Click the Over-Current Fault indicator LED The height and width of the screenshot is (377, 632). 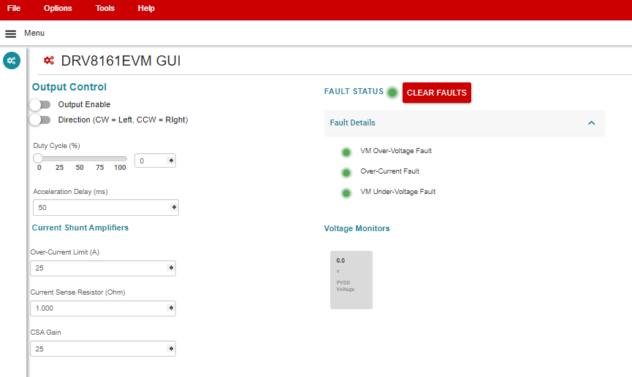click(346, 173)
